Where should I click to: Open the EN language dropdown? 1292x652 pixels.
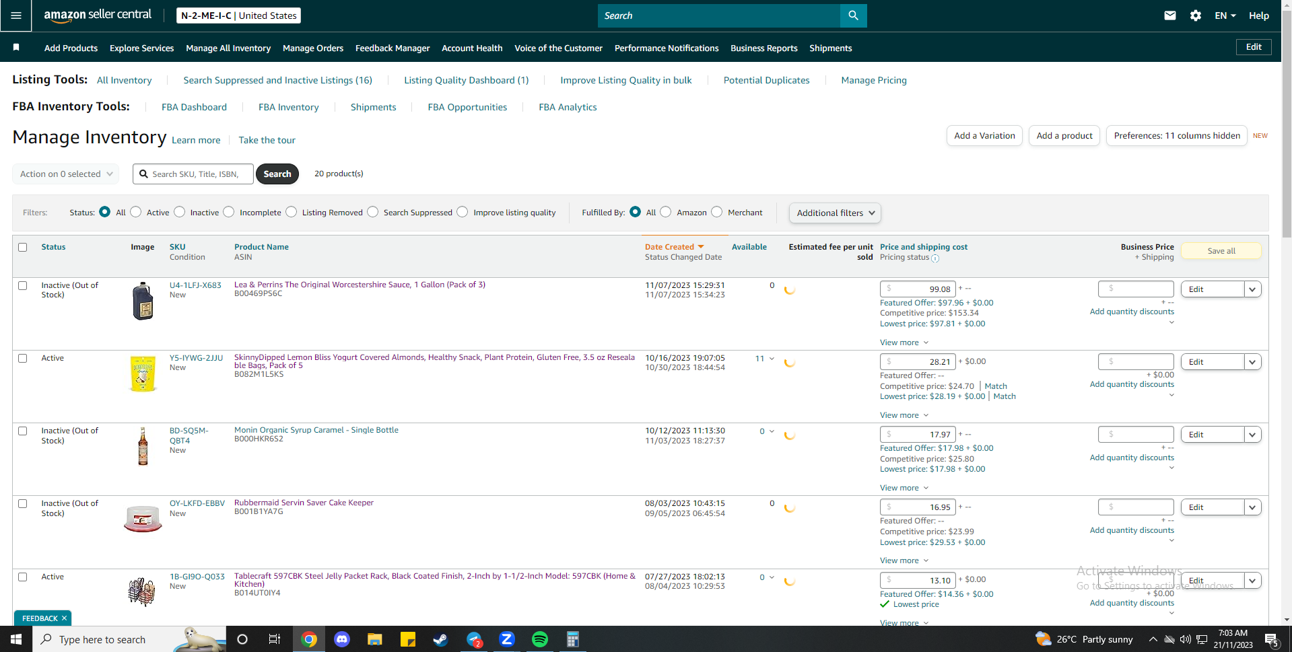click(x=1225, y=15)
